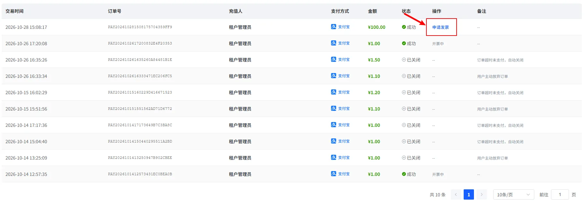
Task: Focus the 前往 page number input
Action: (x=560, y=195)
